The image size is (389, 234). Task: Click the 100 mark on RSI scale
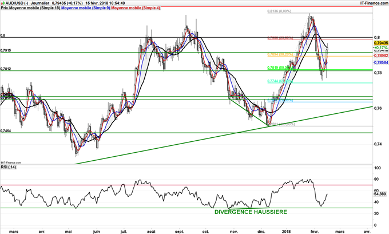[378, 168]
